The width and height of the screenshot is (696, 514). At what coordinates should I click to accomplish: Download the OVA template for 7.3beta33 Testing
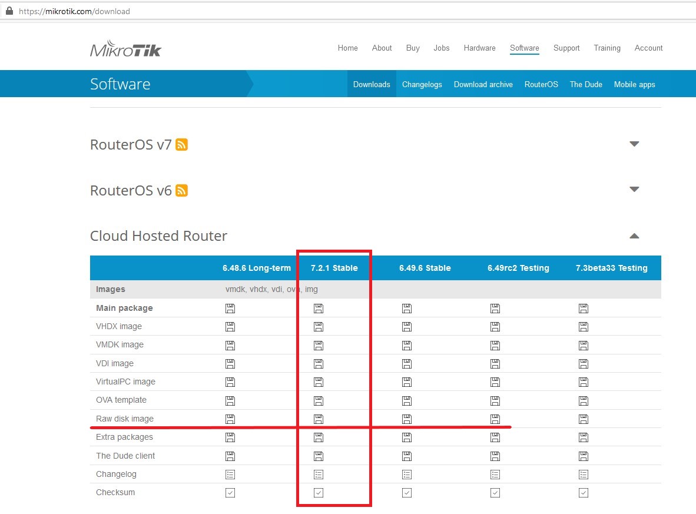tap(584, 400)
